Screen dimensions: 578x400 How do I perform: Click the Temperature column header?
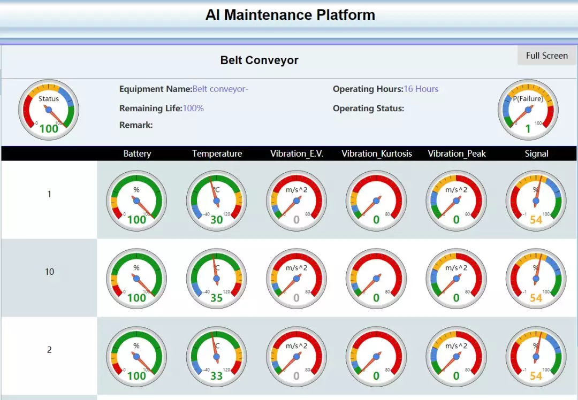click(217, 153)
